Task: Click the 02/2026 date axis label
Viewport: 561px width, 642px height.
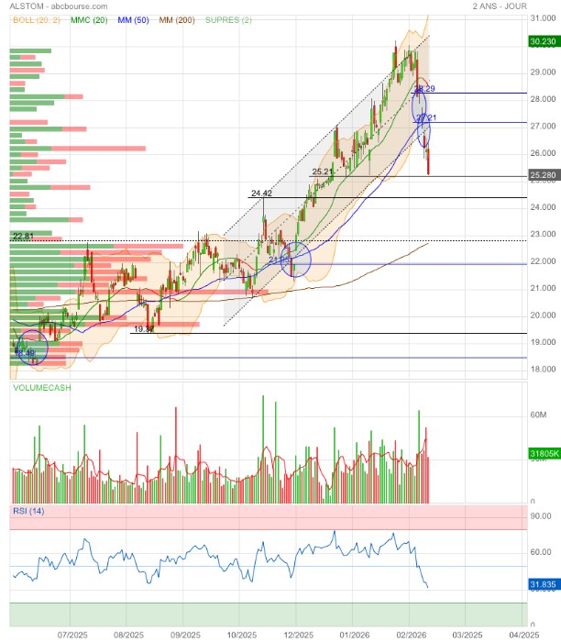Action: 412,635
